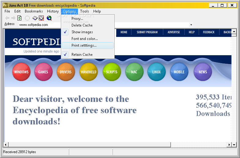The image size is (240, 158).
Task: Click the blue MOBILE category ball
Action: point(179,72)
